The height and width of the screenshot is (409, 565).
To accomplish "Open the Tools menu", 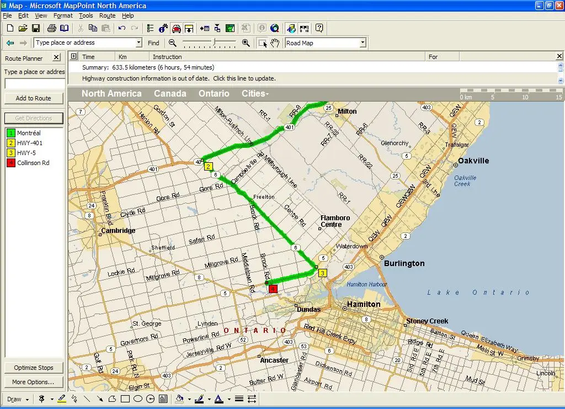I will click(x=86, y=16).
